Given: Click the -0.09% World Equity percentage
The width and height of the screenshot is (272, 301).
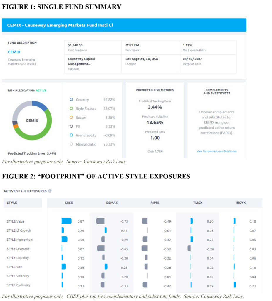Looking at the screenshot, I should 110,135.
